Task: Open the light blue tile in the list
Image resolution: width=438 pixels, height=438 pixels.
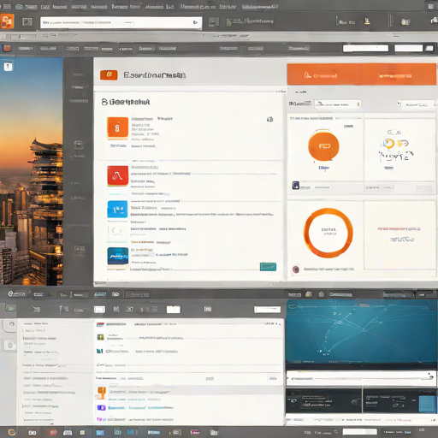Action: [117, 209]
